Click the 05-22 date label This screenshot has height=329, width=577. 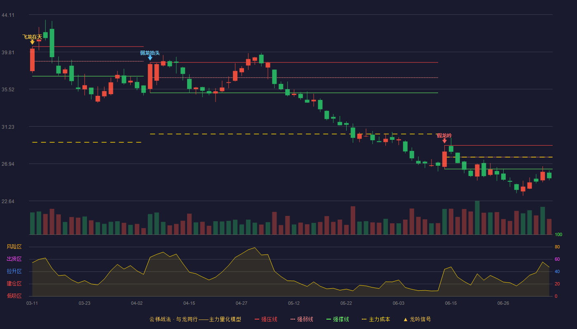pyautogui.click(x=346, y=303)
